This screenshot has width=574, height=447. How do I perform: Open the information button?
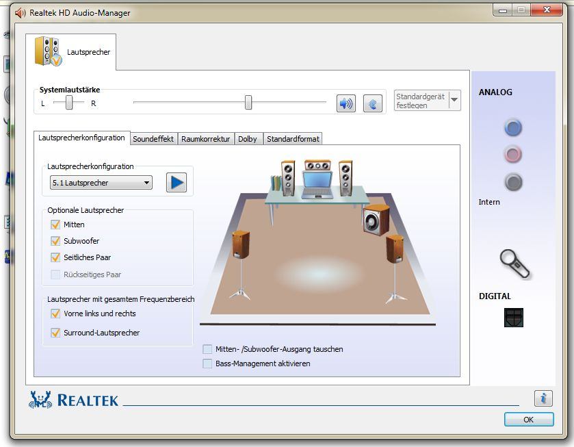(543, 398)
